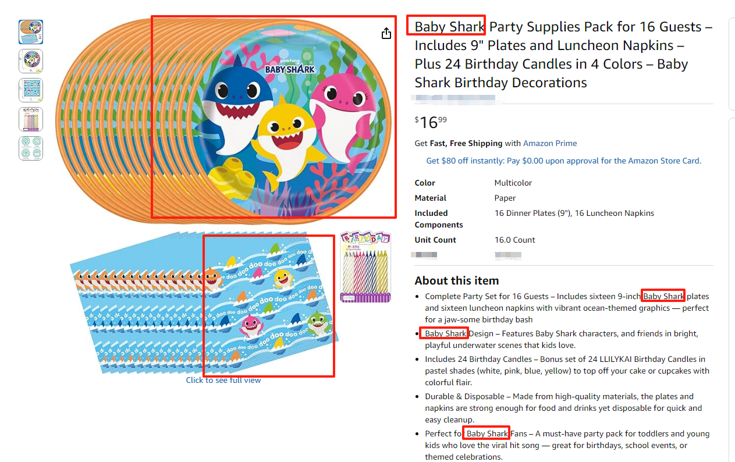Select the teal feature icons thumbnail

[x=31, y=148]
